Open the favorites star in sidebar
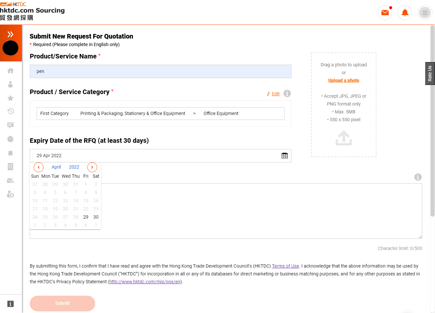This screenshot has height=313, width=435. pos(10,98)
